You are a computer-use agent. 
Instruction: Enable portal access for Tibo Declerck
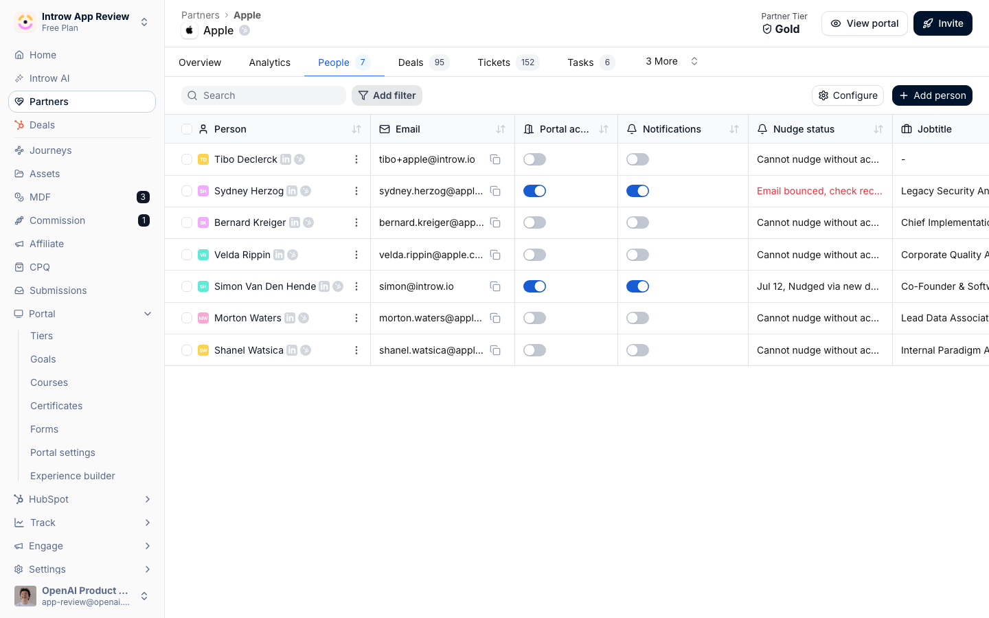tap(534, 159)
